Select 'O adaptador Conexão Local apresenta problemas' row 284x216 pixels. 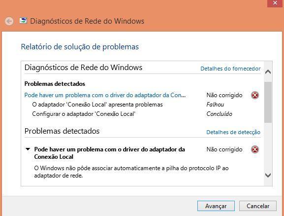pyautogui.click(x=97, y=105)
